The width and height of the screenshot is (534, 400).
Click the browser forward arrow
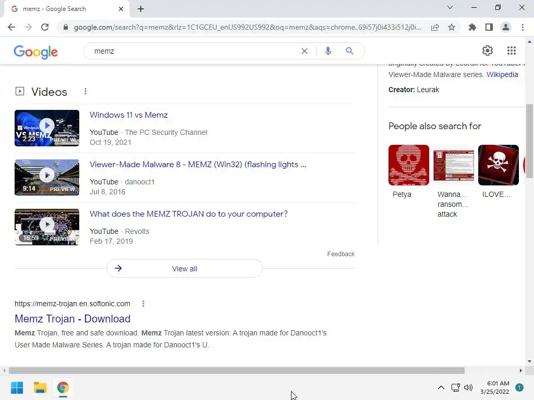pyautogui.click(x=28, y=27)
